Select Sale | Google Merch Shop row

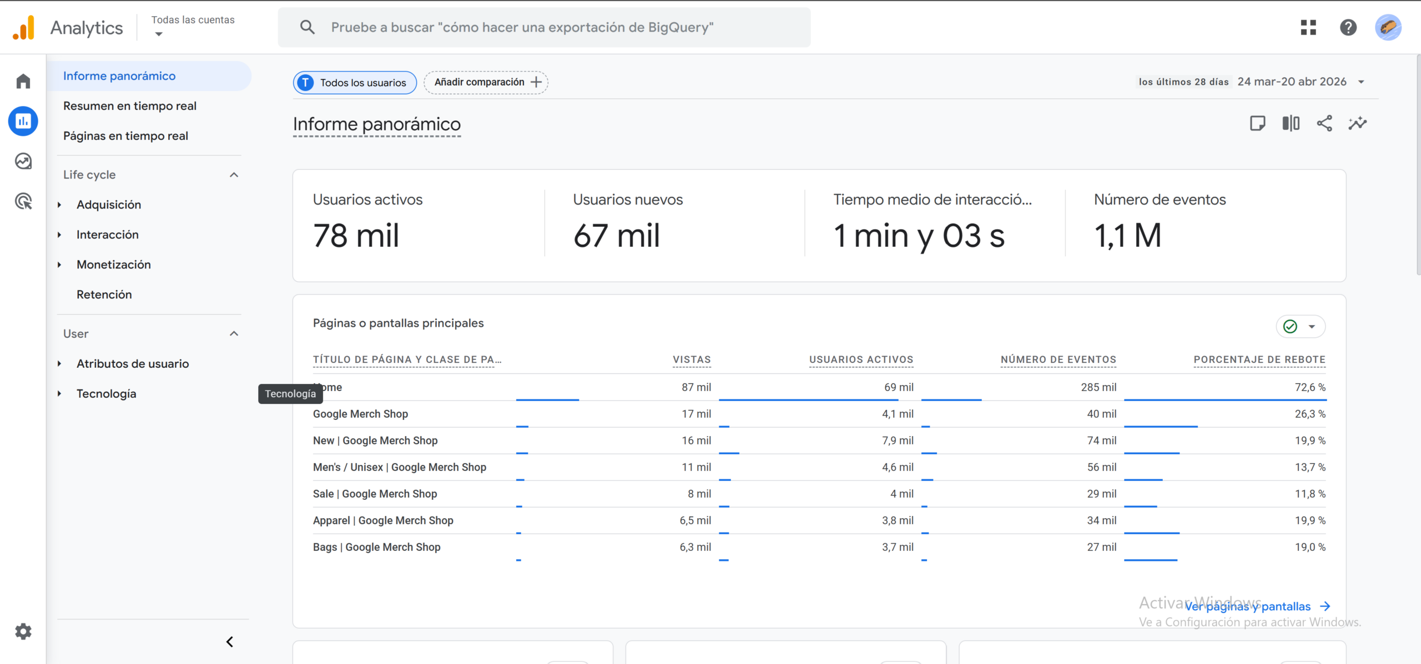[819, 494]
